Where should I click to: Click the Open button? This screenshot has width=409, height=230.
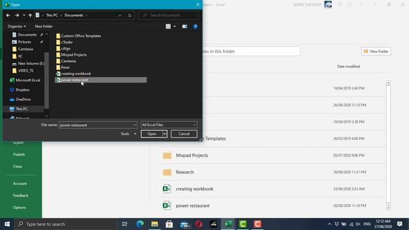coord(152,134)
